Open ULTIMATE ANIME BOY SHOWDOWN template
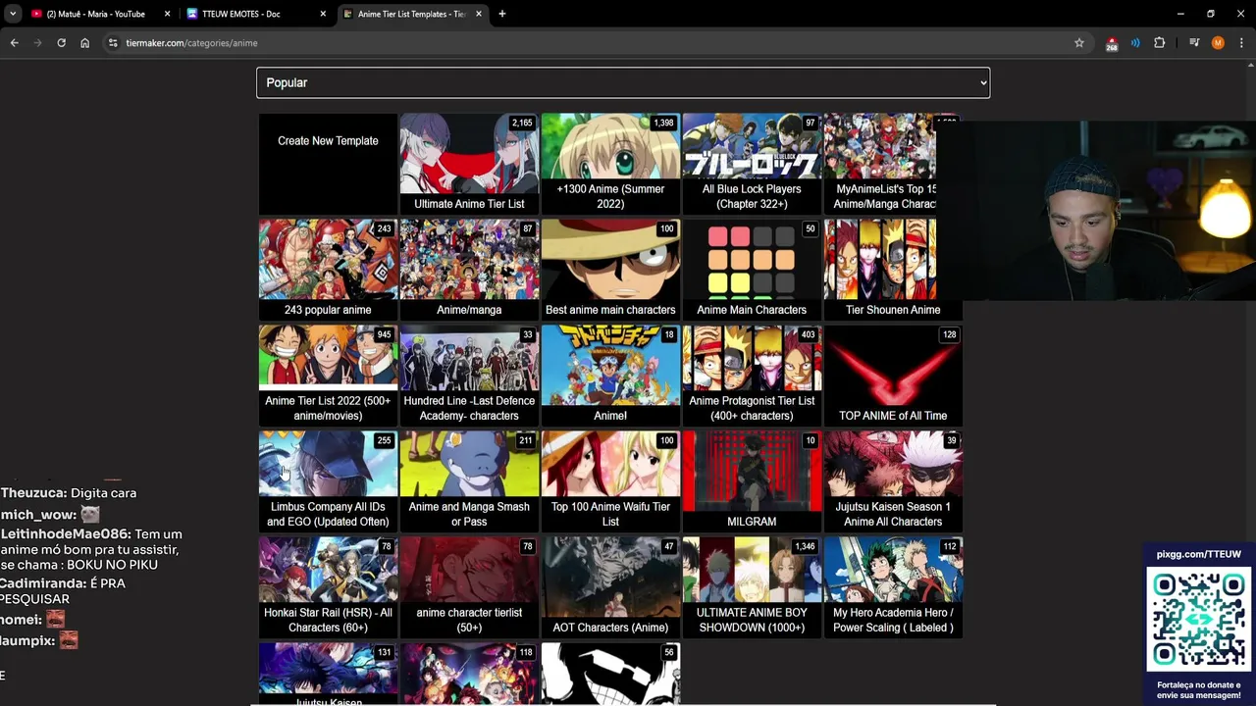This screenshot has width=1256, height=706. click(x=752, y=587)
